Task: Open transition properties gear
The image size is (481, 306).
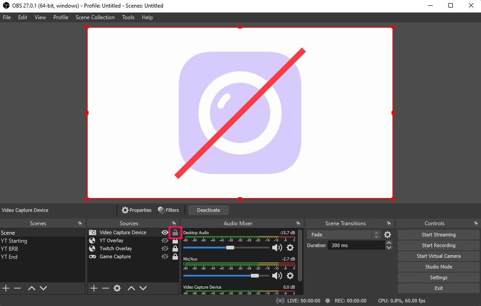Action: pyautogui.click(x=388, y=235)
